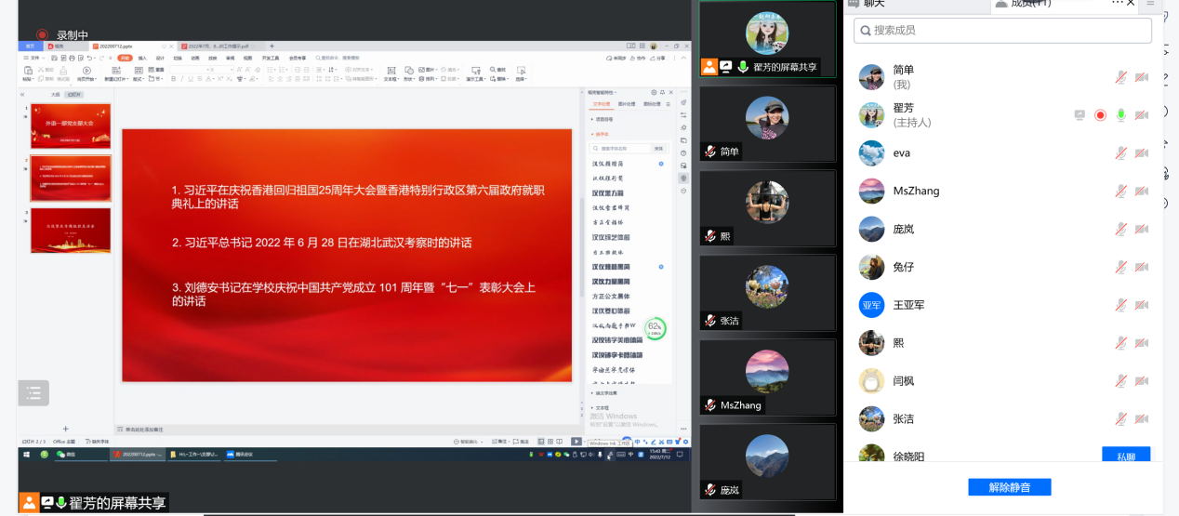Click the red 录制中 recording indicator icon
This screenshot has width=1179, height=516.
(42, 35)
